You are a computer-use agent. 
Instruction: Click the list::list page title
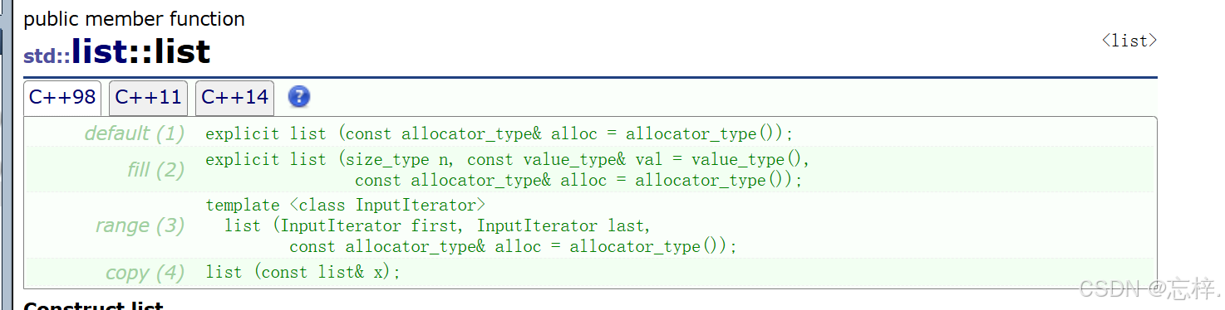pos(140,52)
